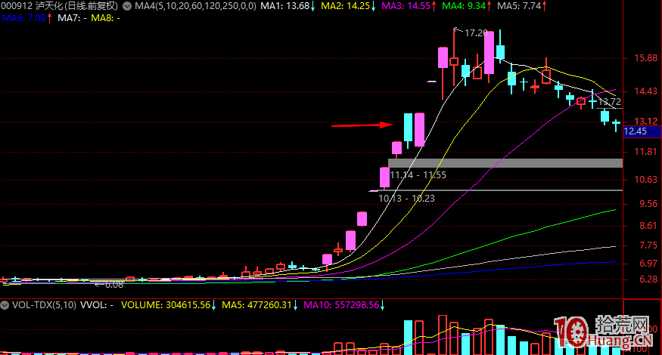
Task: Click the 14.43 price axis label
Action: (646, 91)
